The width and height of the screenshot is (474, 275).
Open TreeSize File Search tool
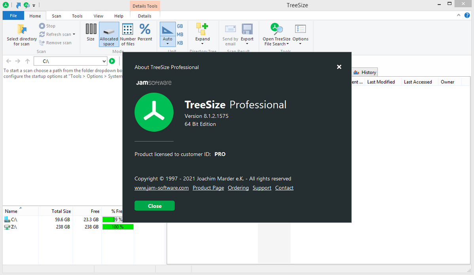tap(277, 34)
